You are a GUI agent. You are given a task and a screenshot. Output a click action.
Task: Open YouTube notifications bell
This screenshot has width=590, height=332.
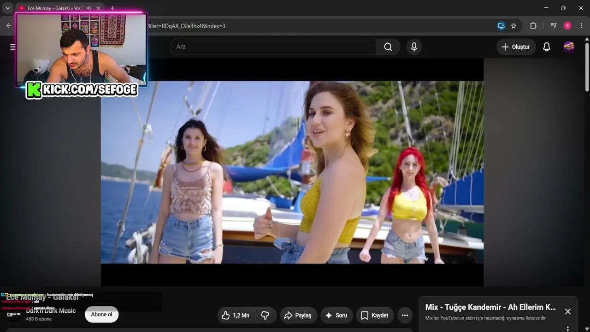547,47
